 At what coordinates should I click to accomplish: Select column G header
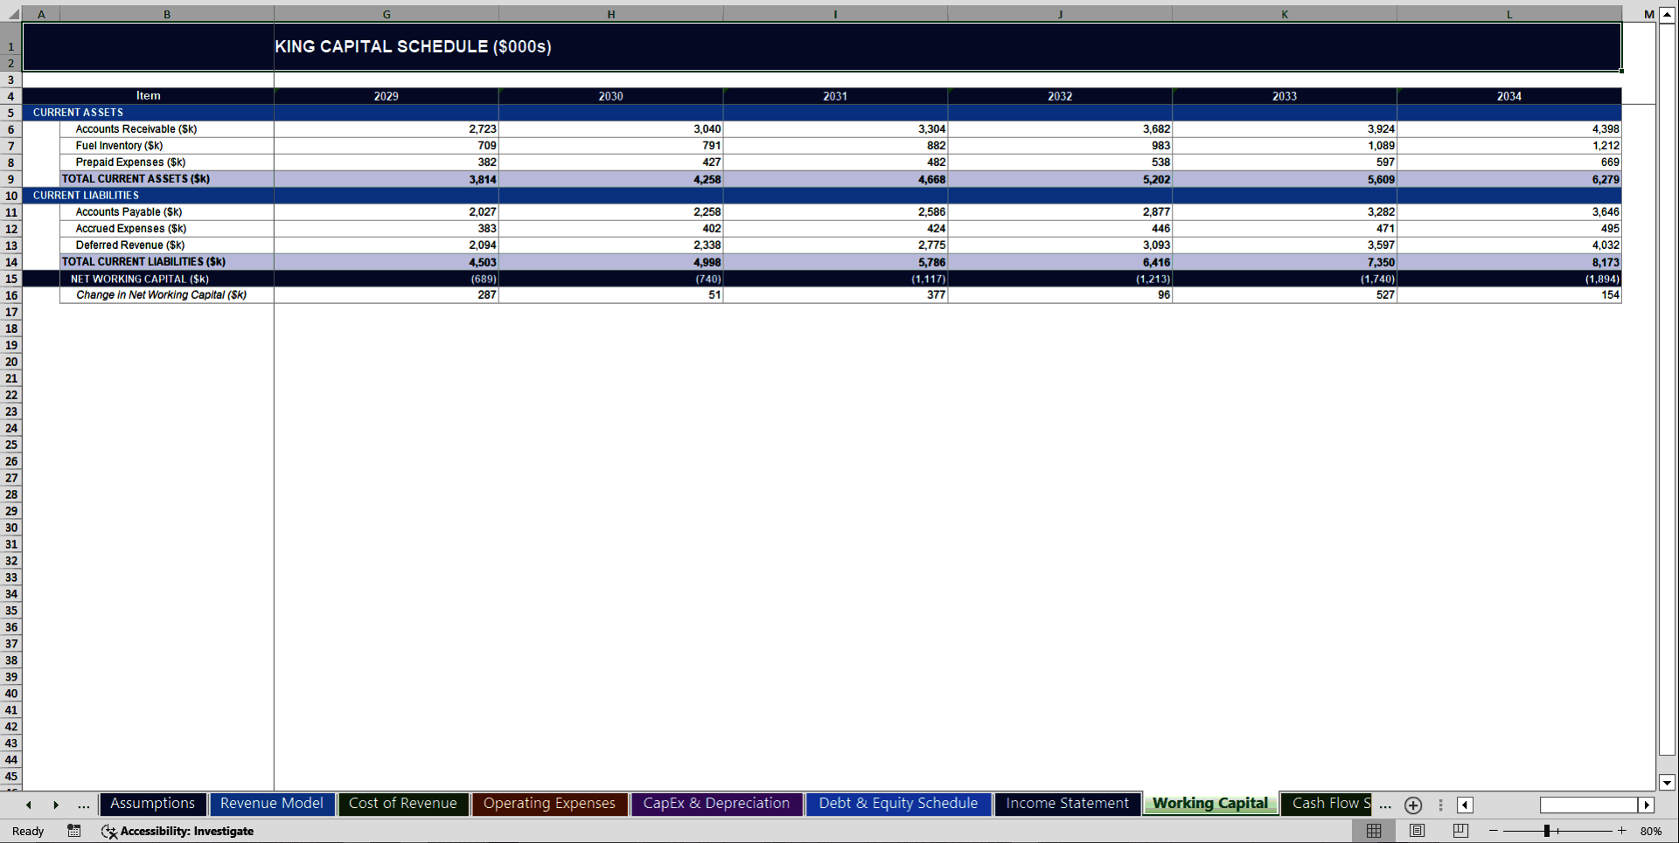click(x=386, y=14)
